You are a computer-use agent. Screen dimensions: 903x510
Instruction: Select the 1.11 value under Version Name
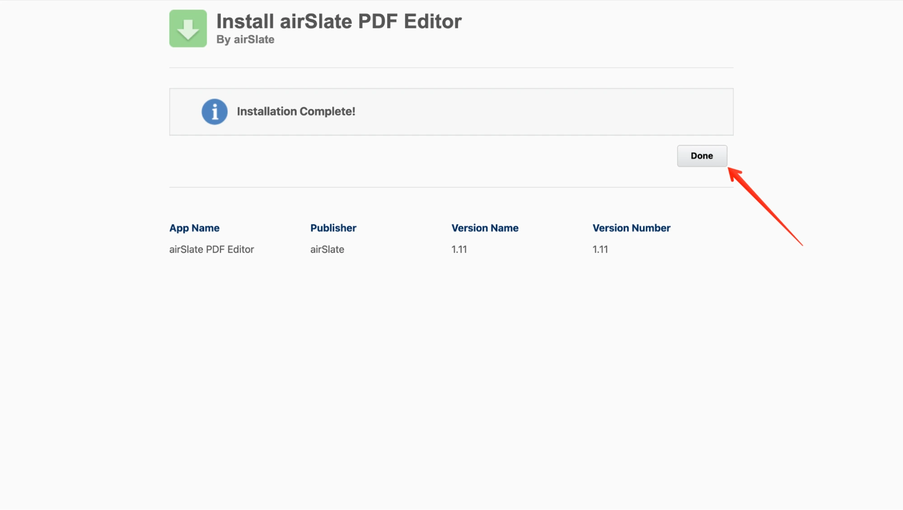click(459, 249)
